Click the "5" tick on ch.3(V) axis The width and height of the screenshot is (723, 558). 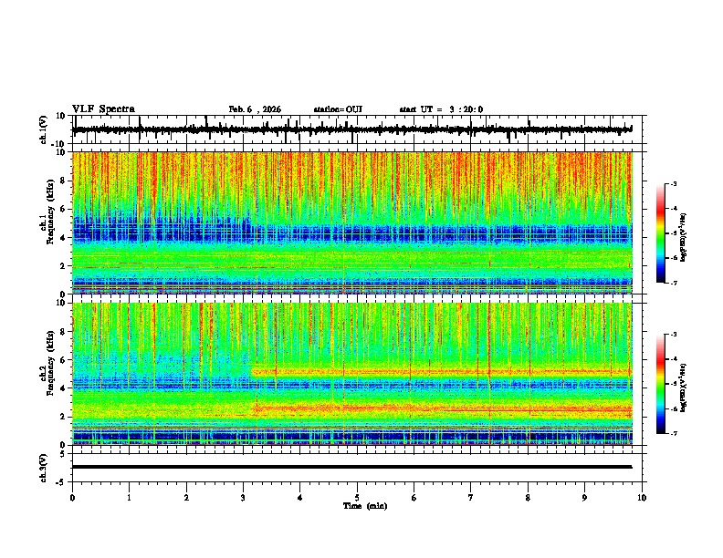(63, 453)
